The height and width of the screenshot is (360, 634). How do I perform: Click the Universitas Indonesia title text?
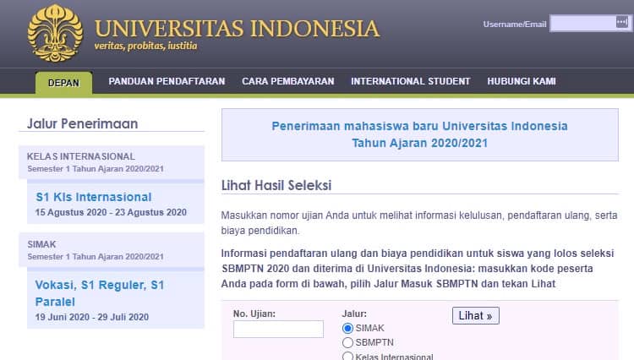[x=237, y=28]
